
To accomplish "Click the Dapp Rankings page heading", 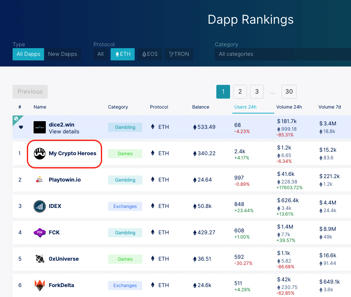I will pos(251,19).
